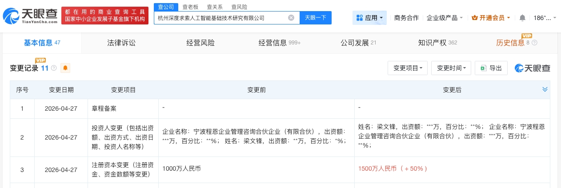Switch to the 经营风险 tab
561x188 pixels.
click(x=200, y=43)
